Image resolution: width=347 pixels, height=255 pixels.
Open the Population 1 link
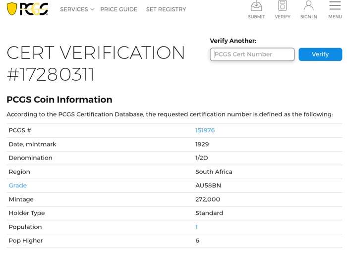click(196, 227)
